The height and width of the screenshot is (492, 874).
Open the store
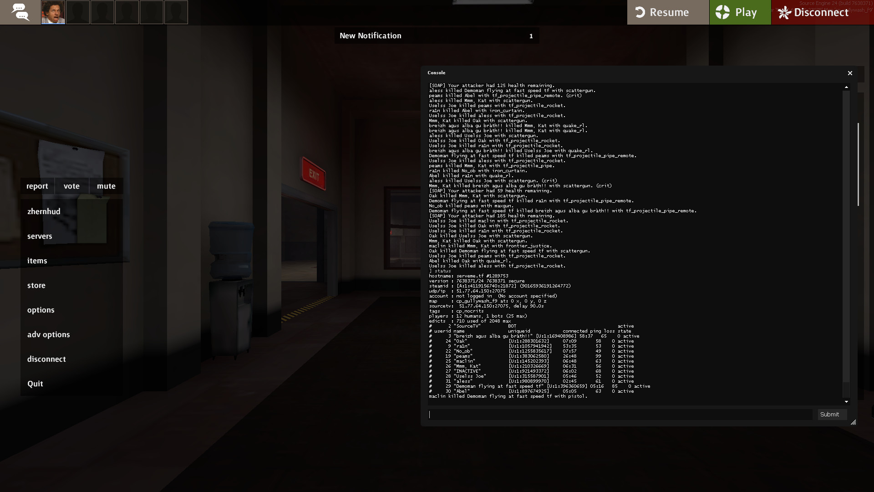36,285
